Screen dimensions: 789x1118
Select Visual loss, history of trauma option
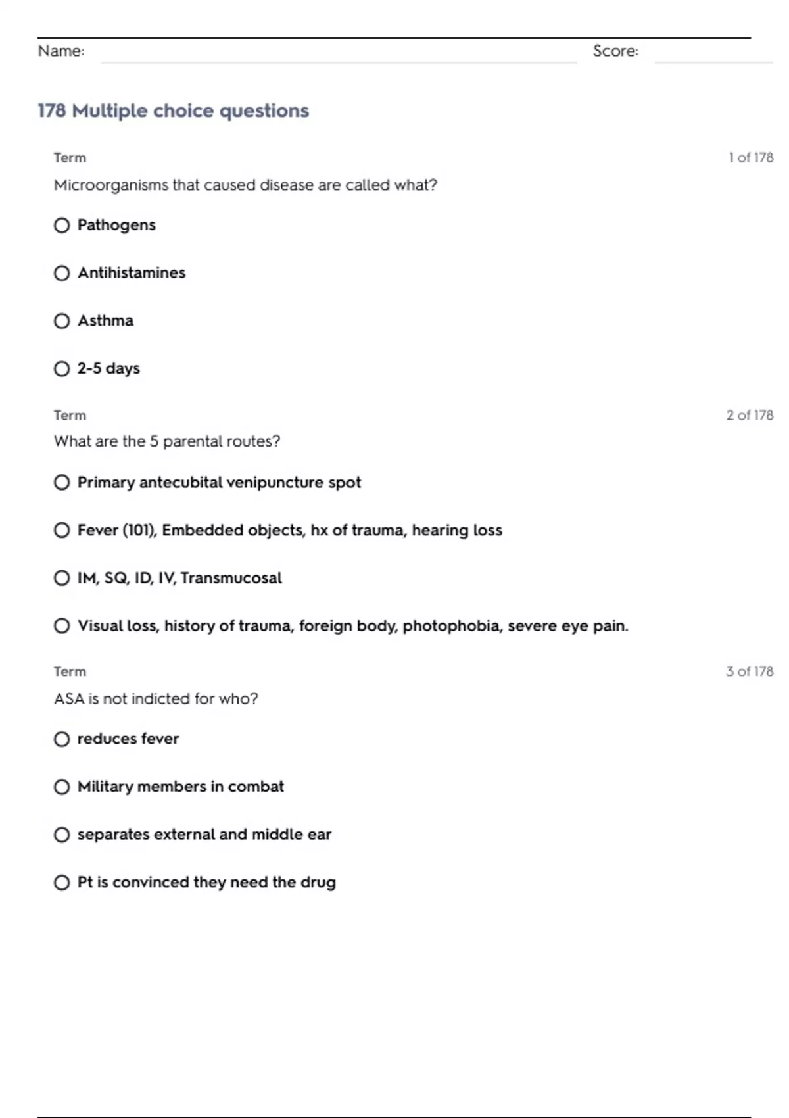[x=62, y=626]
